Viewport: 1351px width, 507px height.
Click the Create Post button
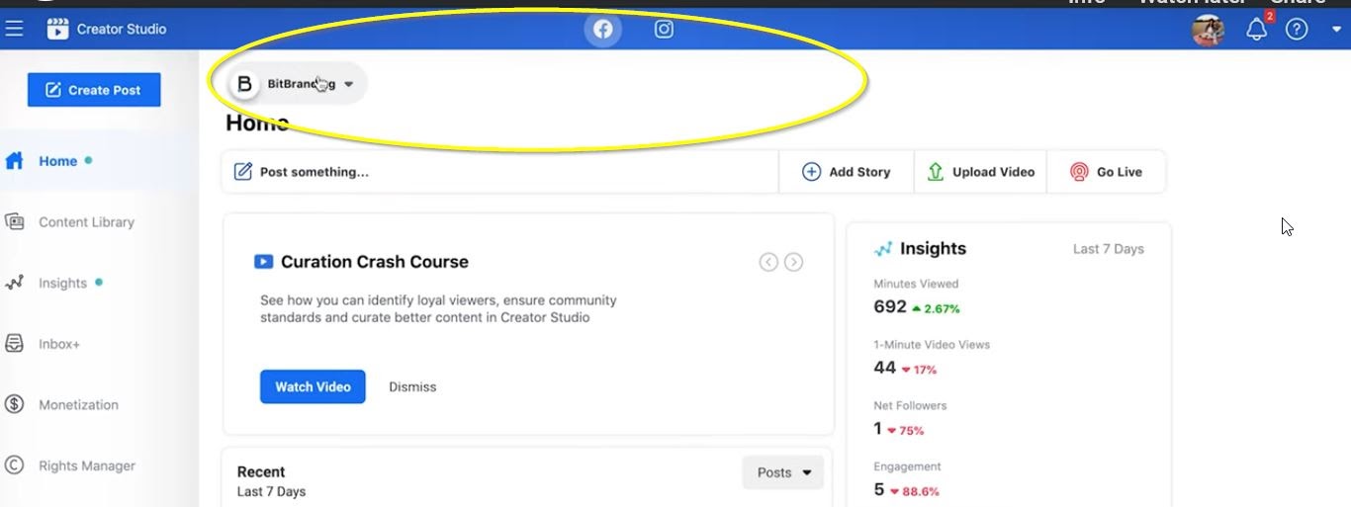pos(94,90)
